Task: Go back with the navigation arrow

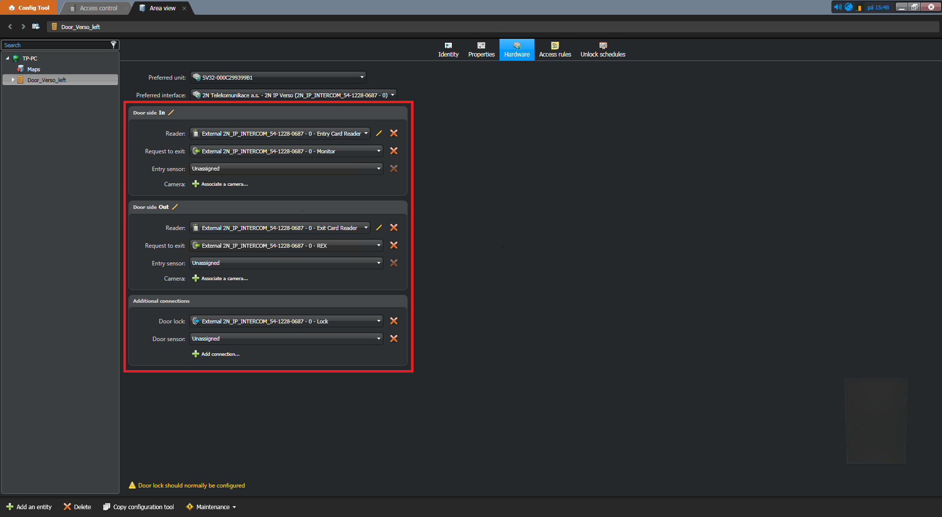Action: click(10, 27)
